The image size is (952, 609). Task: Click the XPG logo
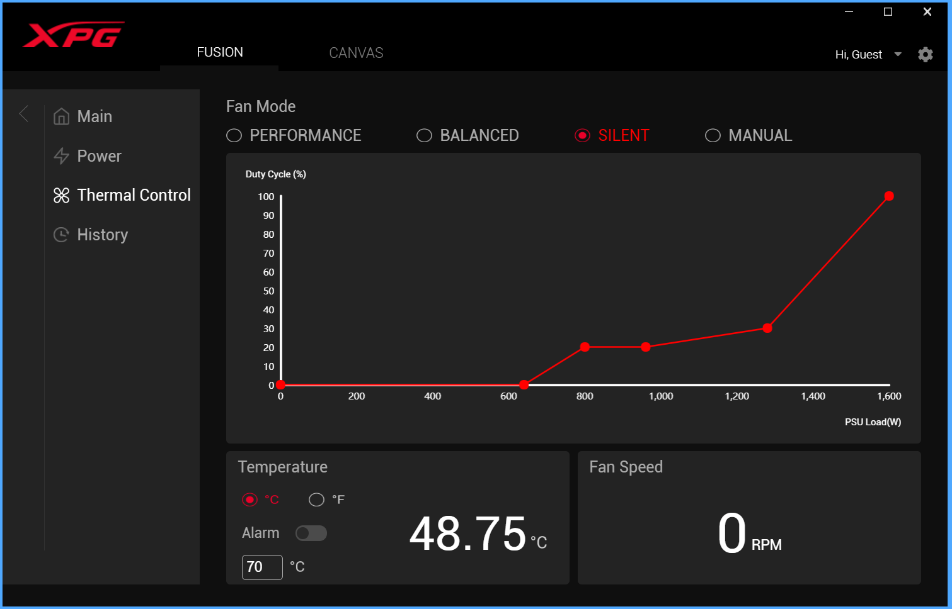point(73,36)
